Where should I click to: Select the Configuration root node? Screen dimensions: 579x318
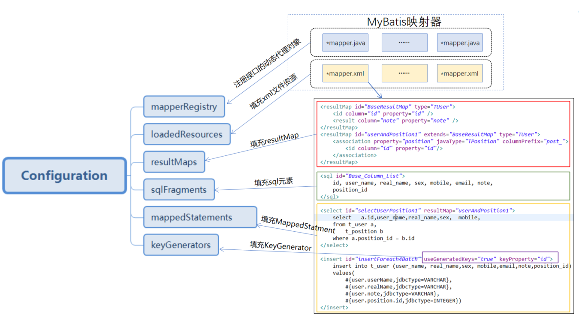click(x=64, y=176)
